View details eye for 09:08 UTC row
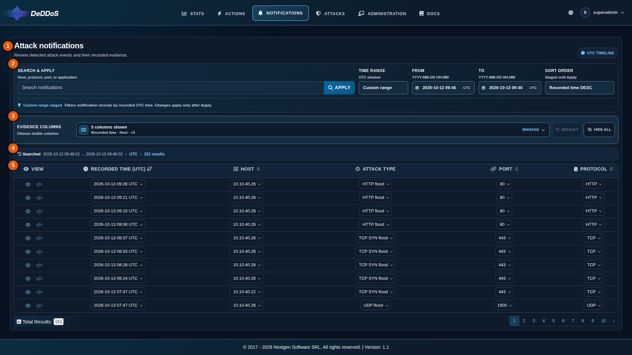The width and height of the screenshot is (632, 355). coord(28,225)
